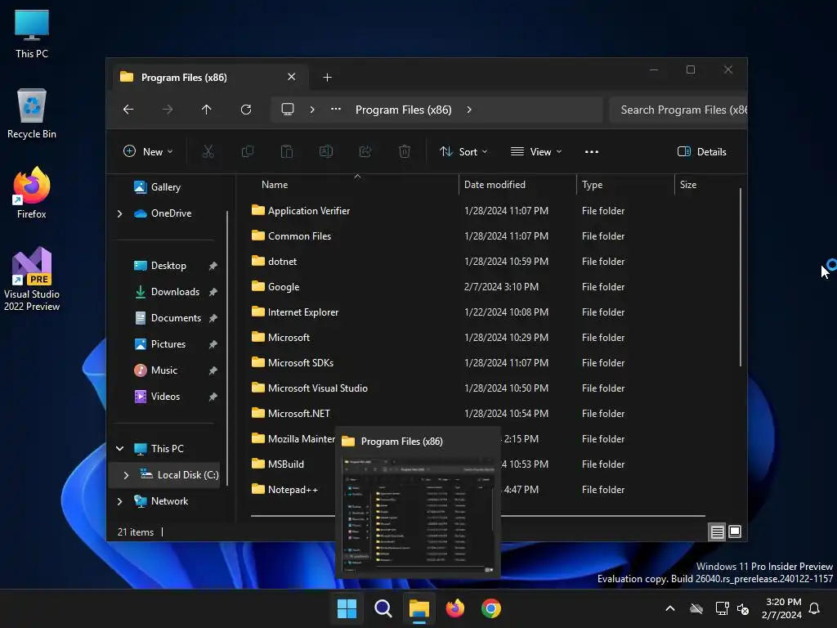
Task: Click the Rename icon in toolbar
Action: pos(326,151)
